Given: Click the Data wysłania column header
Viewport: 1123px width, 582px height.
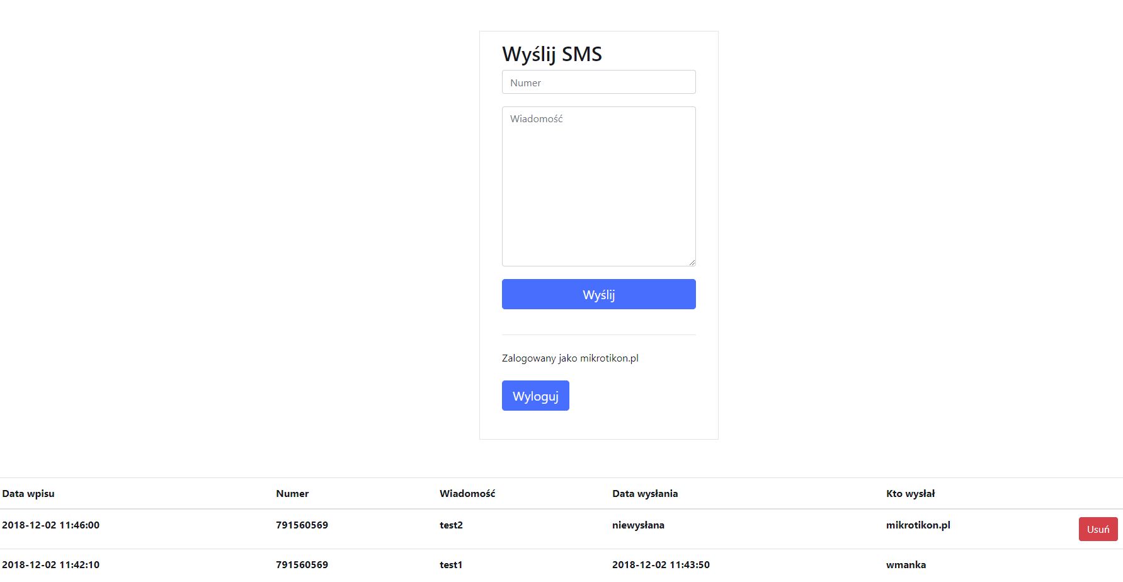Looking at the screenshot, I should [x=645, y=494].
